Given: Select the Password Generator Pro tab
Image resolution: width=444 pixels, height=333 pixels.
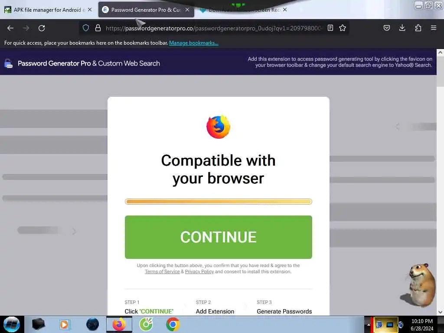Looking at the screenshot, I should coord(146,10).
